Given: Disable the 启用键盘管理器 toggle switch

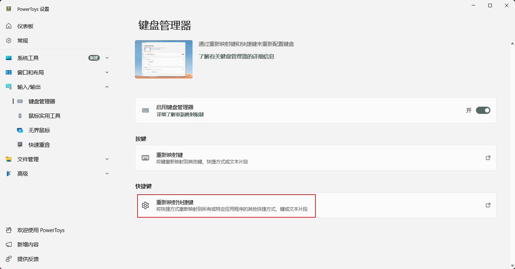Looking at the screenshot, I should click(x=483, y=110).
